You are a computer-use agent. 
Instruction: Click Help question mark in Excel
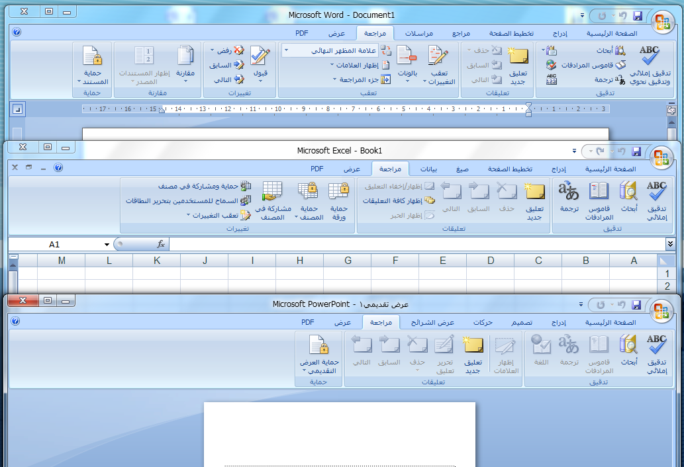[58, 167]
